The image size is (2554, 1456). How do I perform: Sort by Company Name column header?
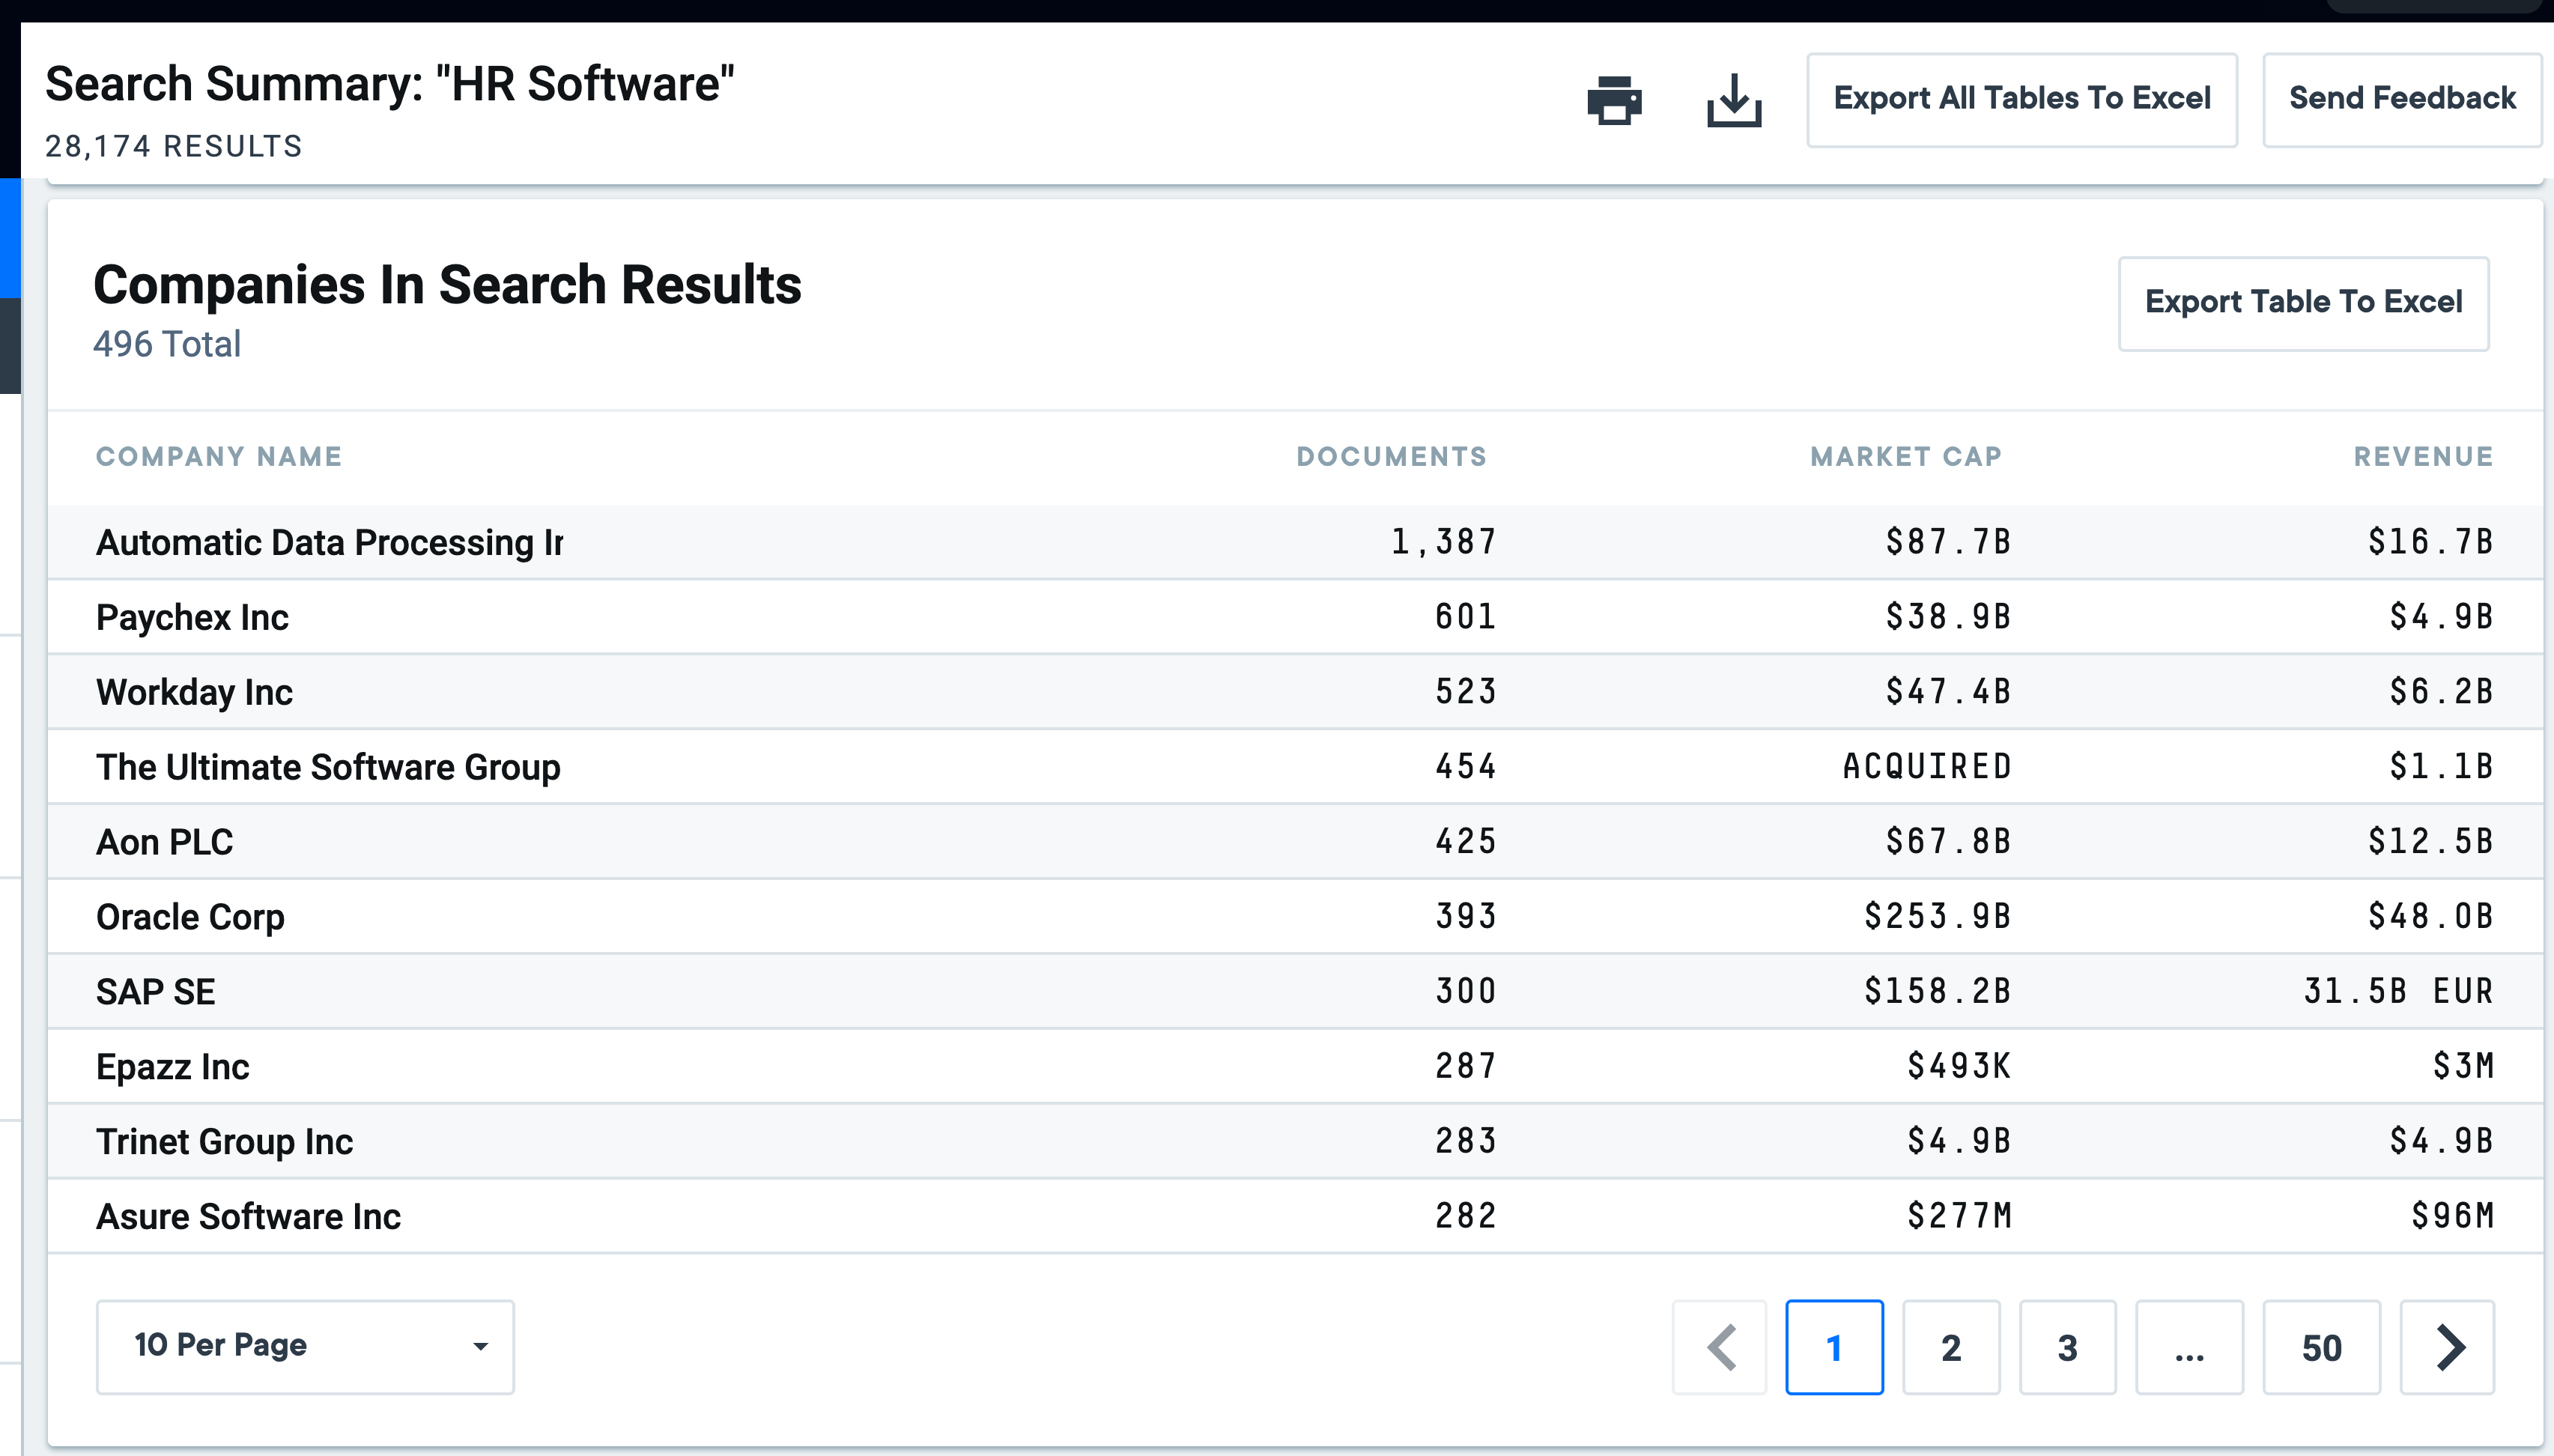tap(219, 457)
